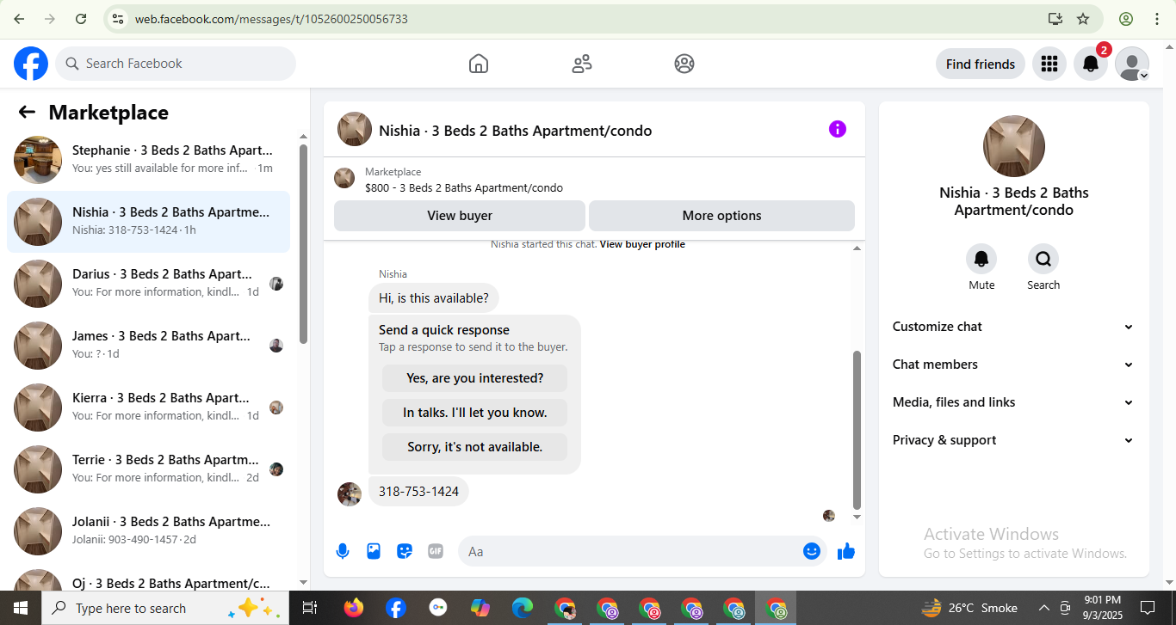This screenshot has height=625, width=1176.
Task: Expand Media, files and links section
Action: click(x=1014, y=402)
